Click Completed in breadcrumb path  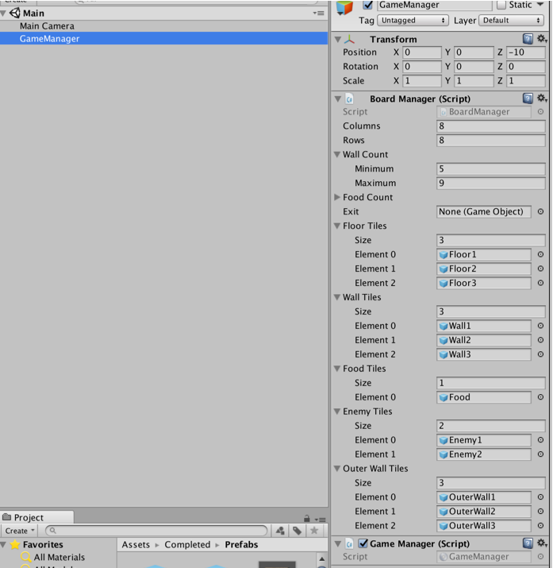point(187,544)
